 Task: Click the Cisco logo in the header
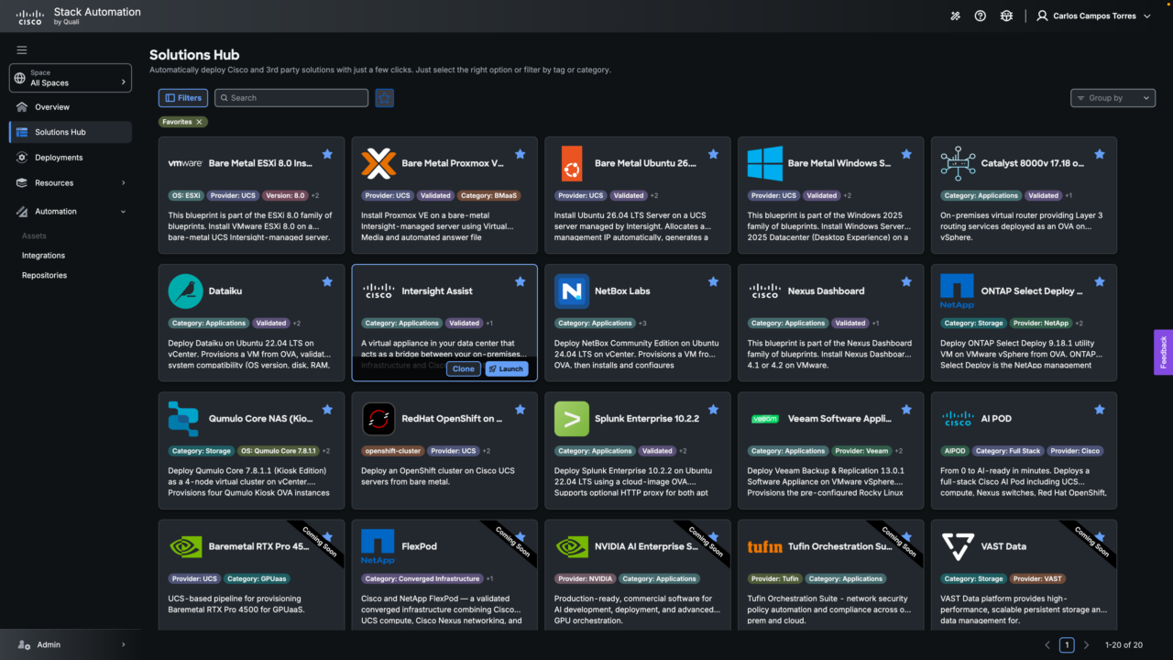30,16
